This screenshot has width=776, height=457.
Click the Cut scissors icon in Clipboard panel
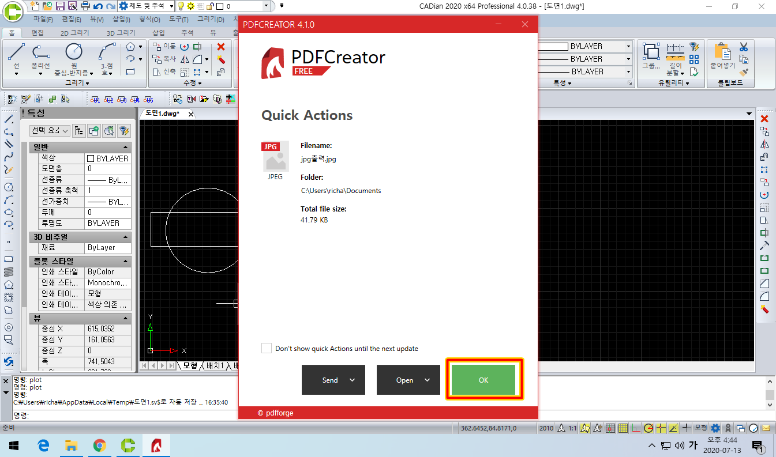(x=744, y=47)
